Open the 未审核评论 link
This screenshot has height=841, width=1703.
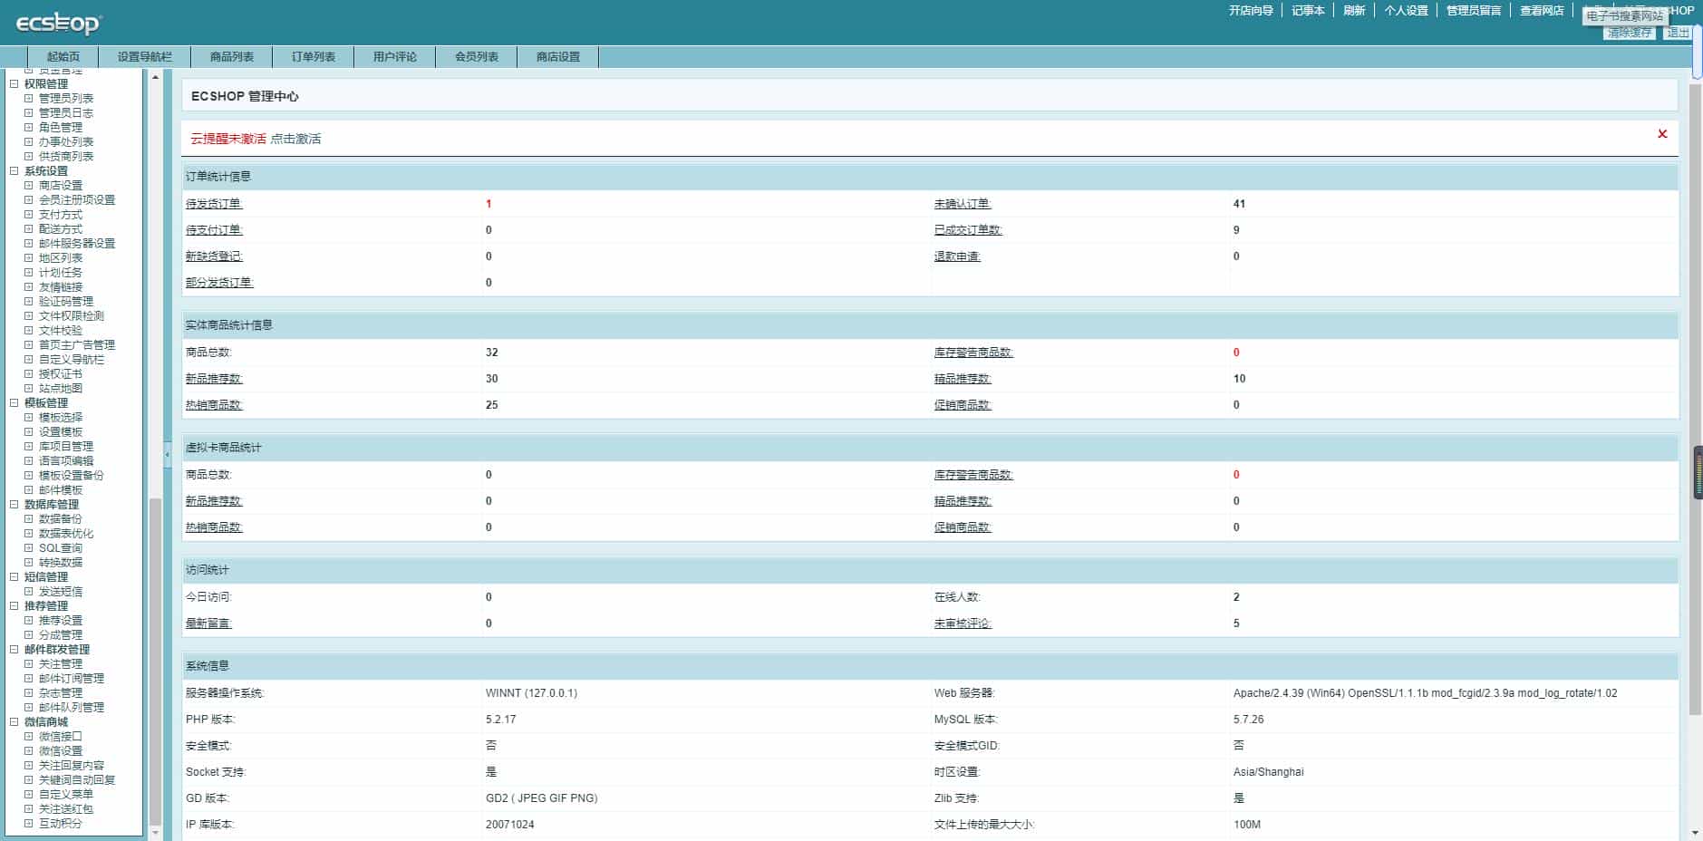(963, 623)
